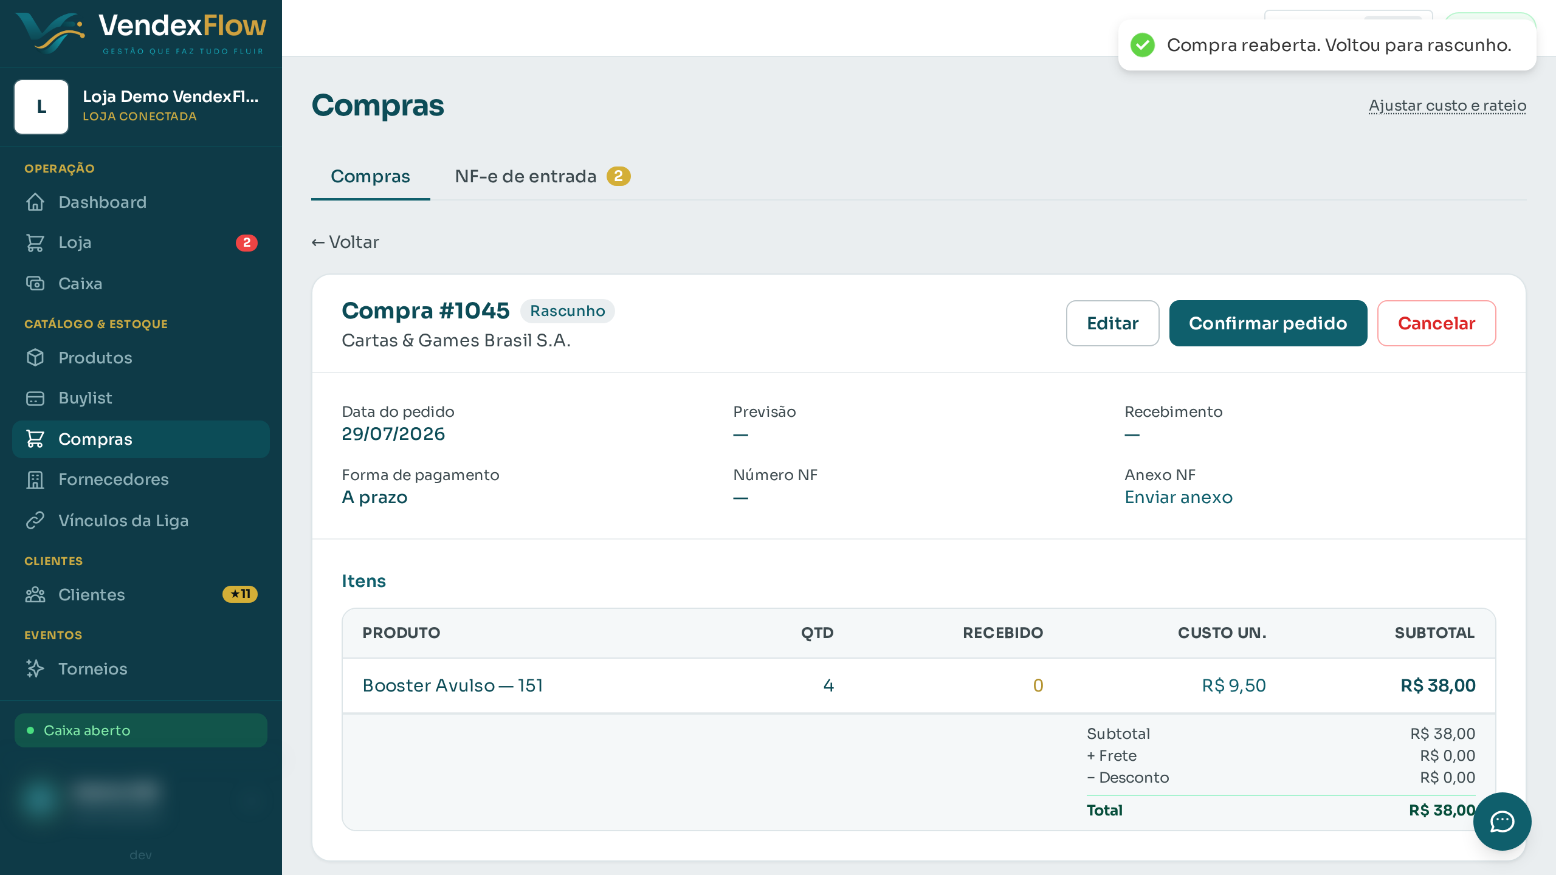Click the Loja cart icon
The width and height of the screenshot is (1556, 875).
[35, 242]
